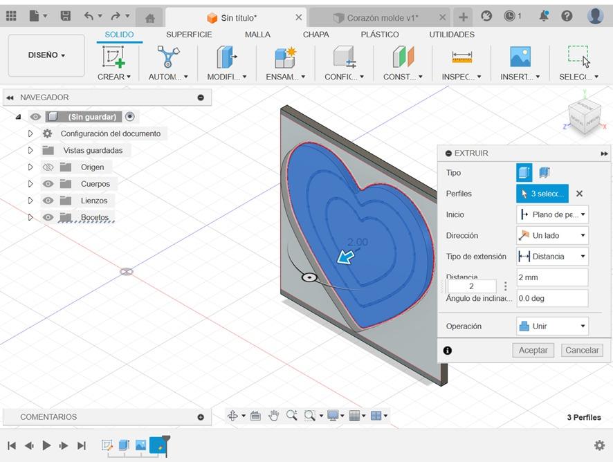This screenshot has width=613, height=462.
Task: Click the timeline play button
Action: 46,445
